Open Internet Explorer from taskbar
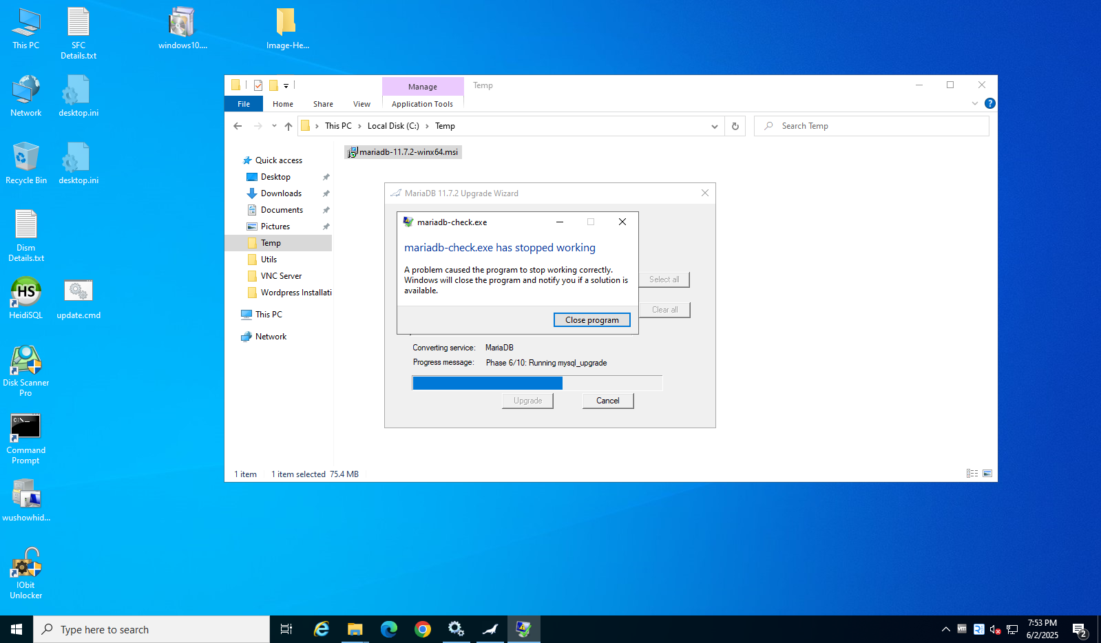The width and height of the screenshot is (1101, 643). click(321, 629)
